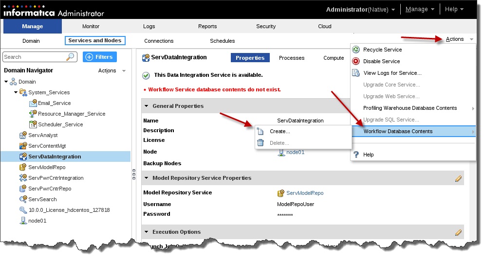Select the blue Manage tab
The image size is (485, 260).
33,26
